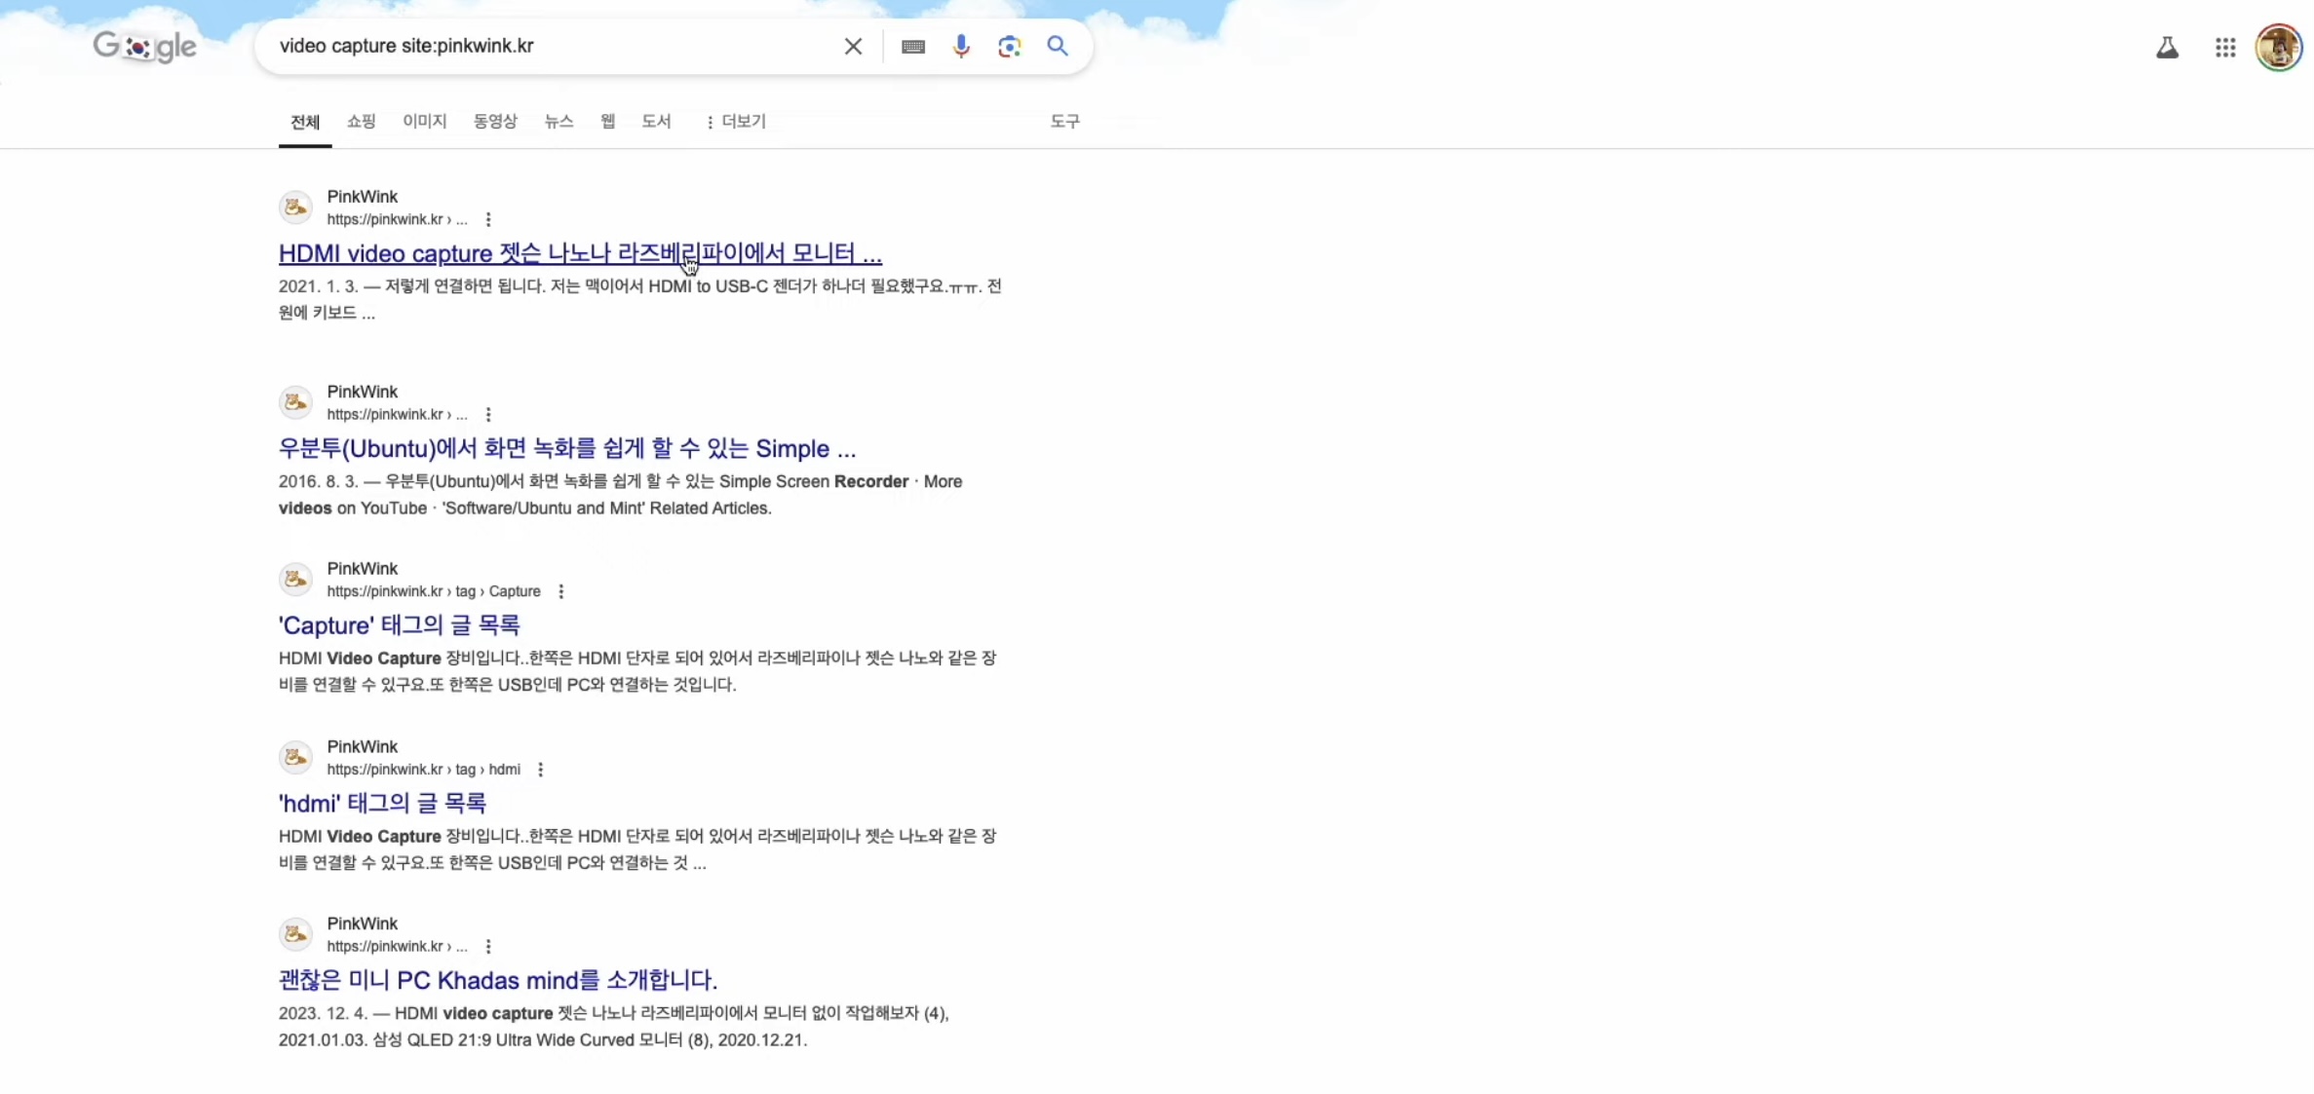Image resolution: width=2314 pixels, height=1094 pixels.
Task: Open three-dot menu for tag Capture result
Action: 560,591
